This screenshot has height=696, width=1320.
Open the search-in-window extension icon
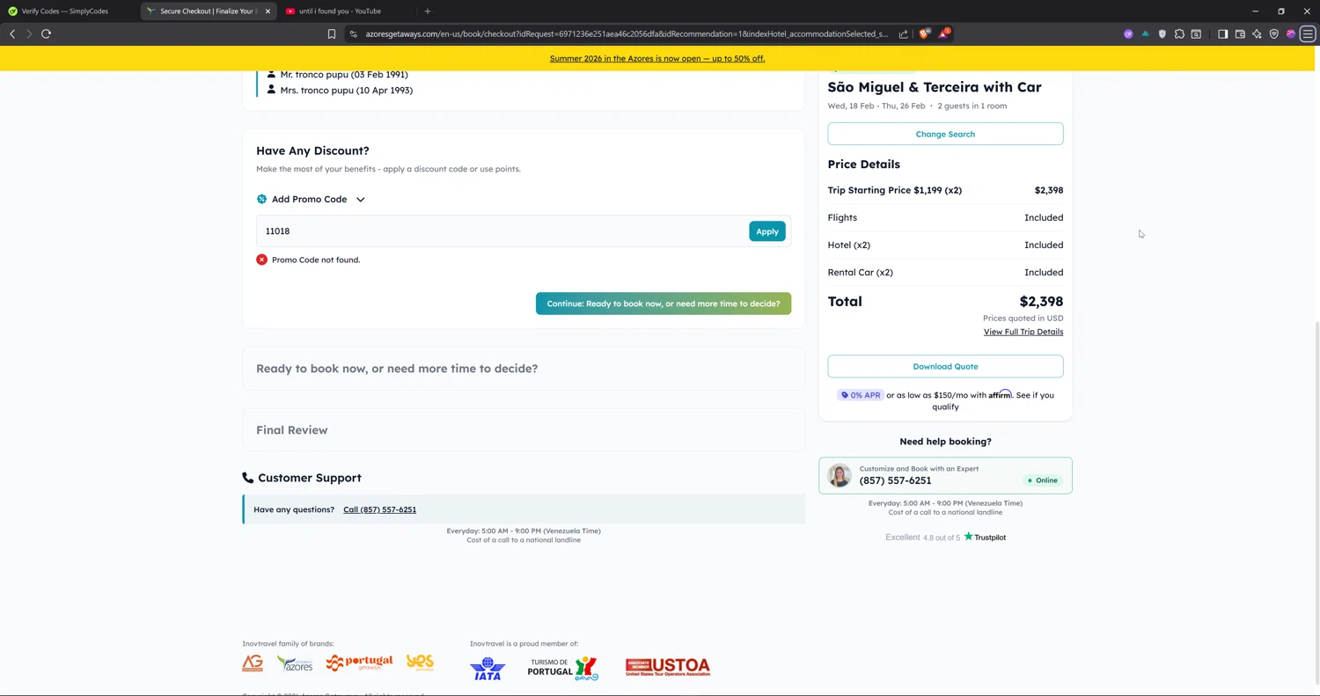point(1196,34)
